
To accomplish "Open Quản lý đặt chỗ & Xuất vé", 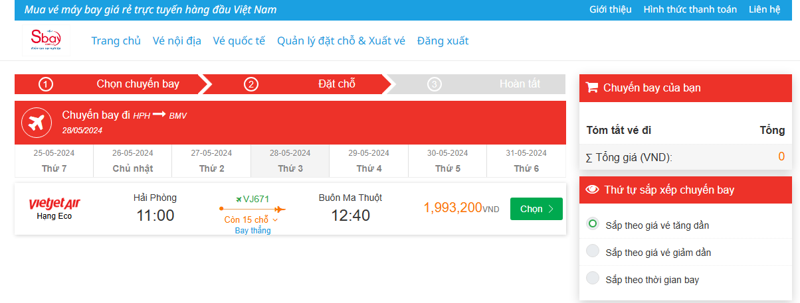I will click(x=341, y=40).
